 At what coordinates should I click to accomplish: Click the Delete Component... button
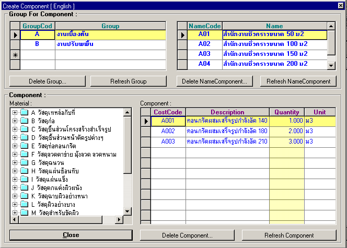coord(187,235)
